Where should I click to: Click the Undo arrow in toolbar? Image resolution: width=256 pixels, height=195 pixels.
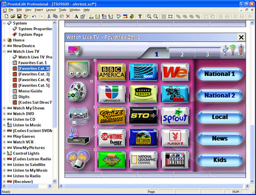[x=34, y=16]
